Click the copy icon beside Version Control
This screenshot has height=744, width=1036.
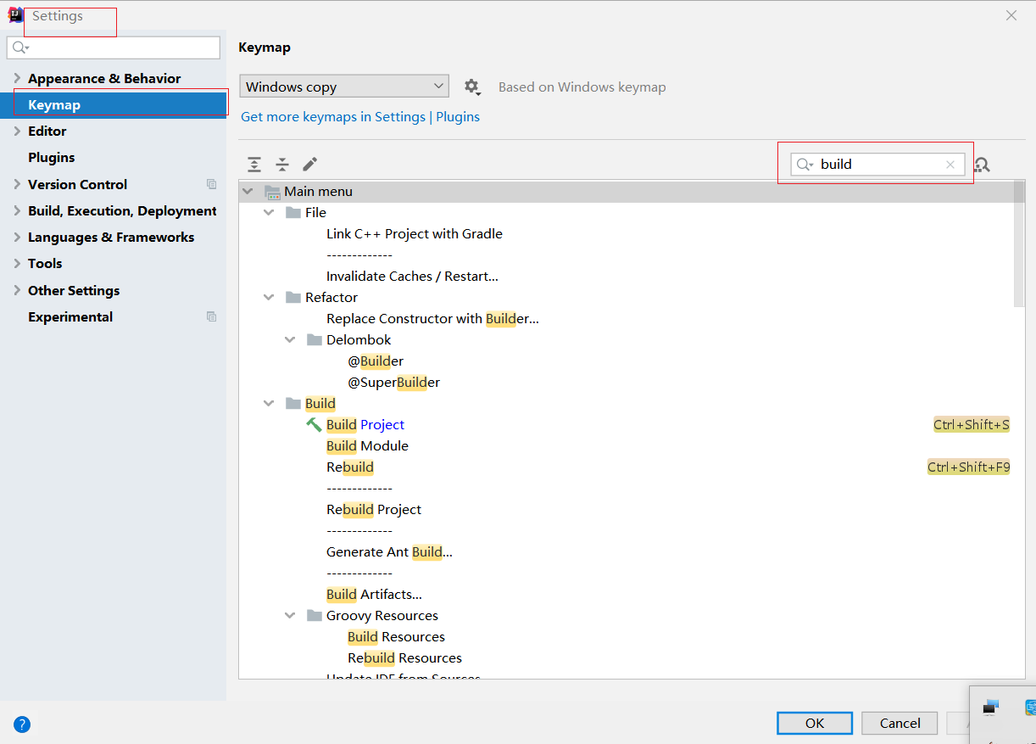click(x=211, y=184)
